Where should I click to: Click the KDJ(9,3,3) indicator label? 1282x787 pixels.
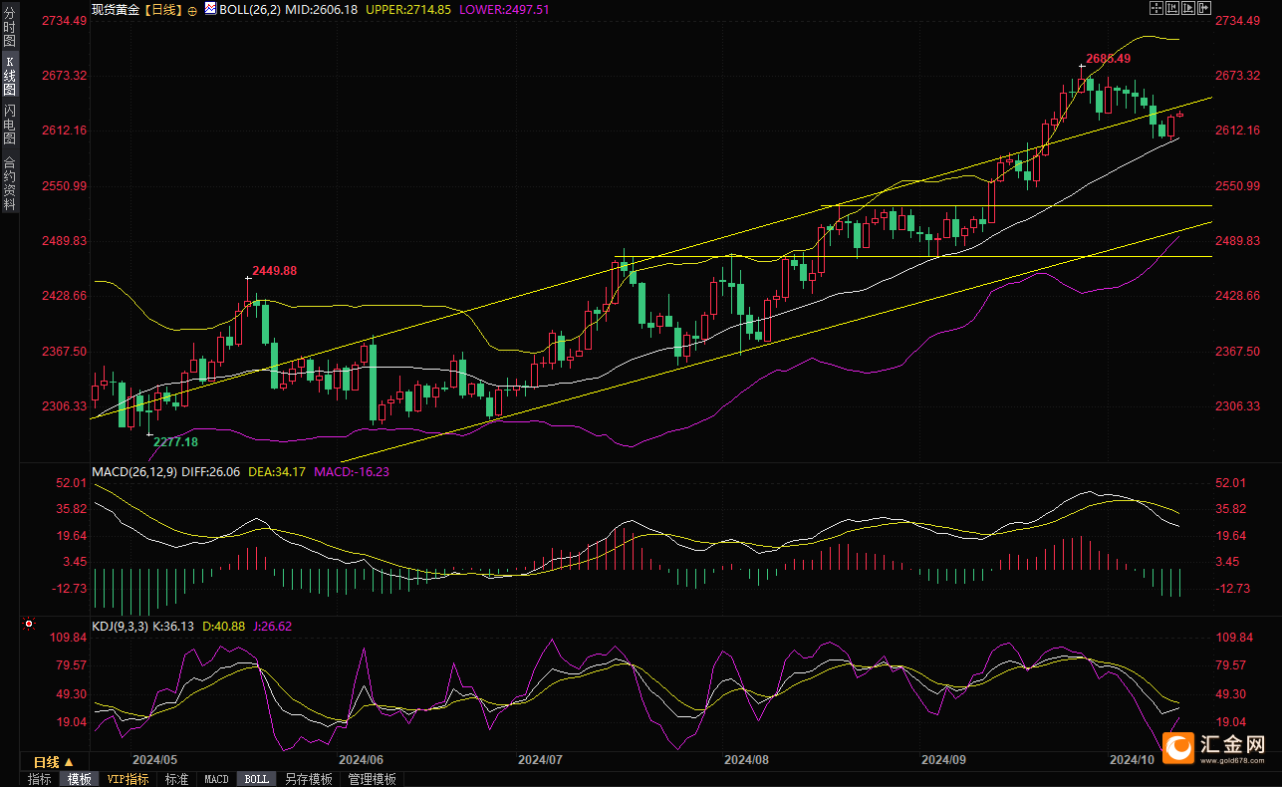coord(120,627)
